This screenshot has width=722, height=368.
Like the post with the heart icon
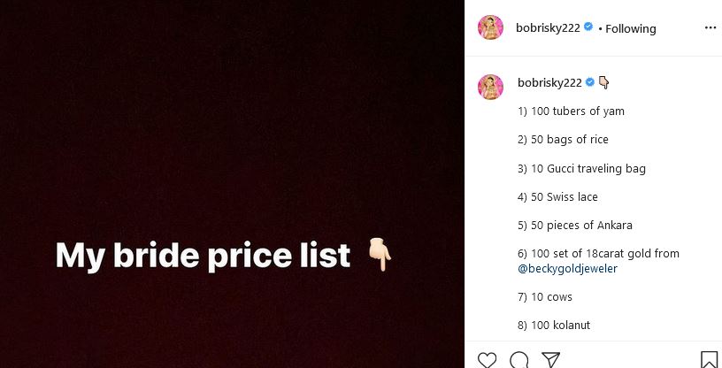487,359
